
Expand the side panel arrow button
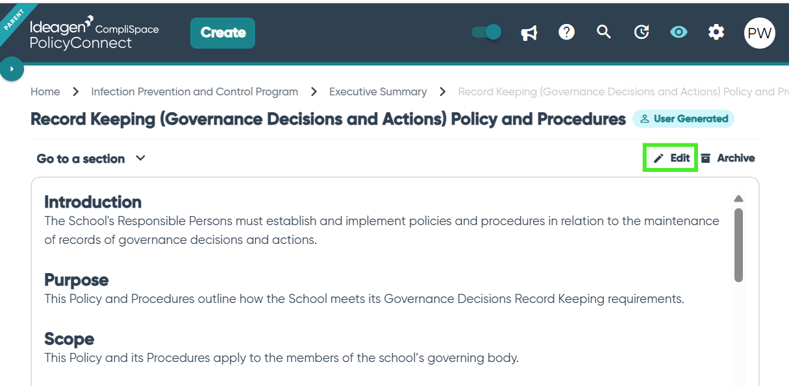tap(12, 69)
